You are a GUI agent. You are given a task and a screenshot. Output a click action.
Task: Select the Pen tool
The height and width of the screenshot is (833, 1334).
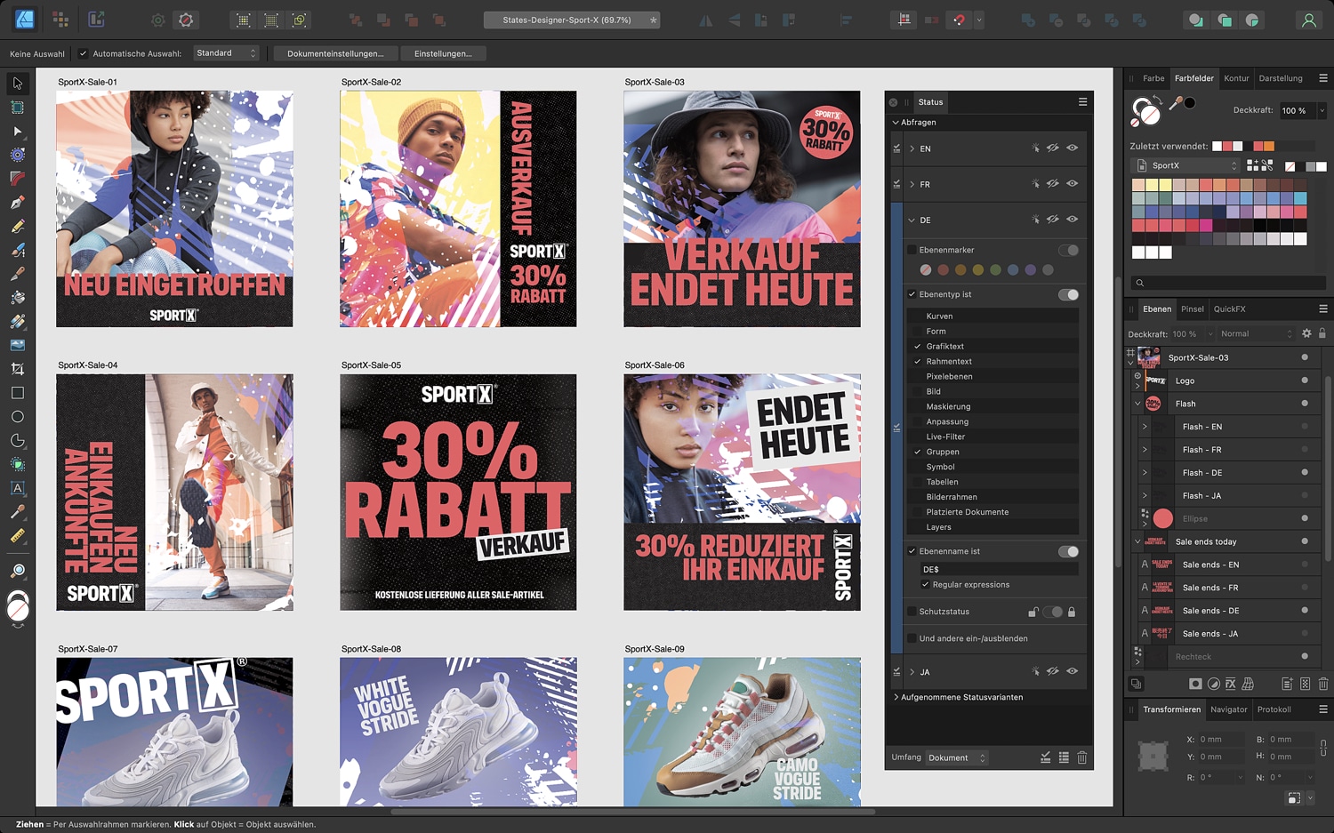point(18,203)
